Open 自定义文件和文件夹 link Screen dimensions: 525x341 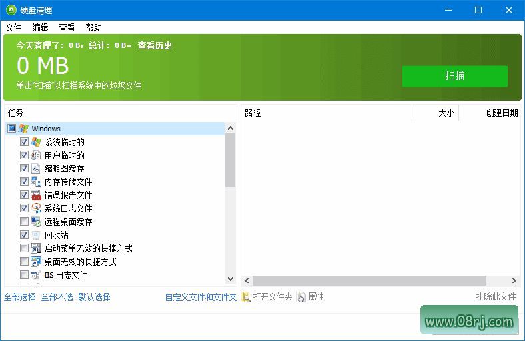201,297
